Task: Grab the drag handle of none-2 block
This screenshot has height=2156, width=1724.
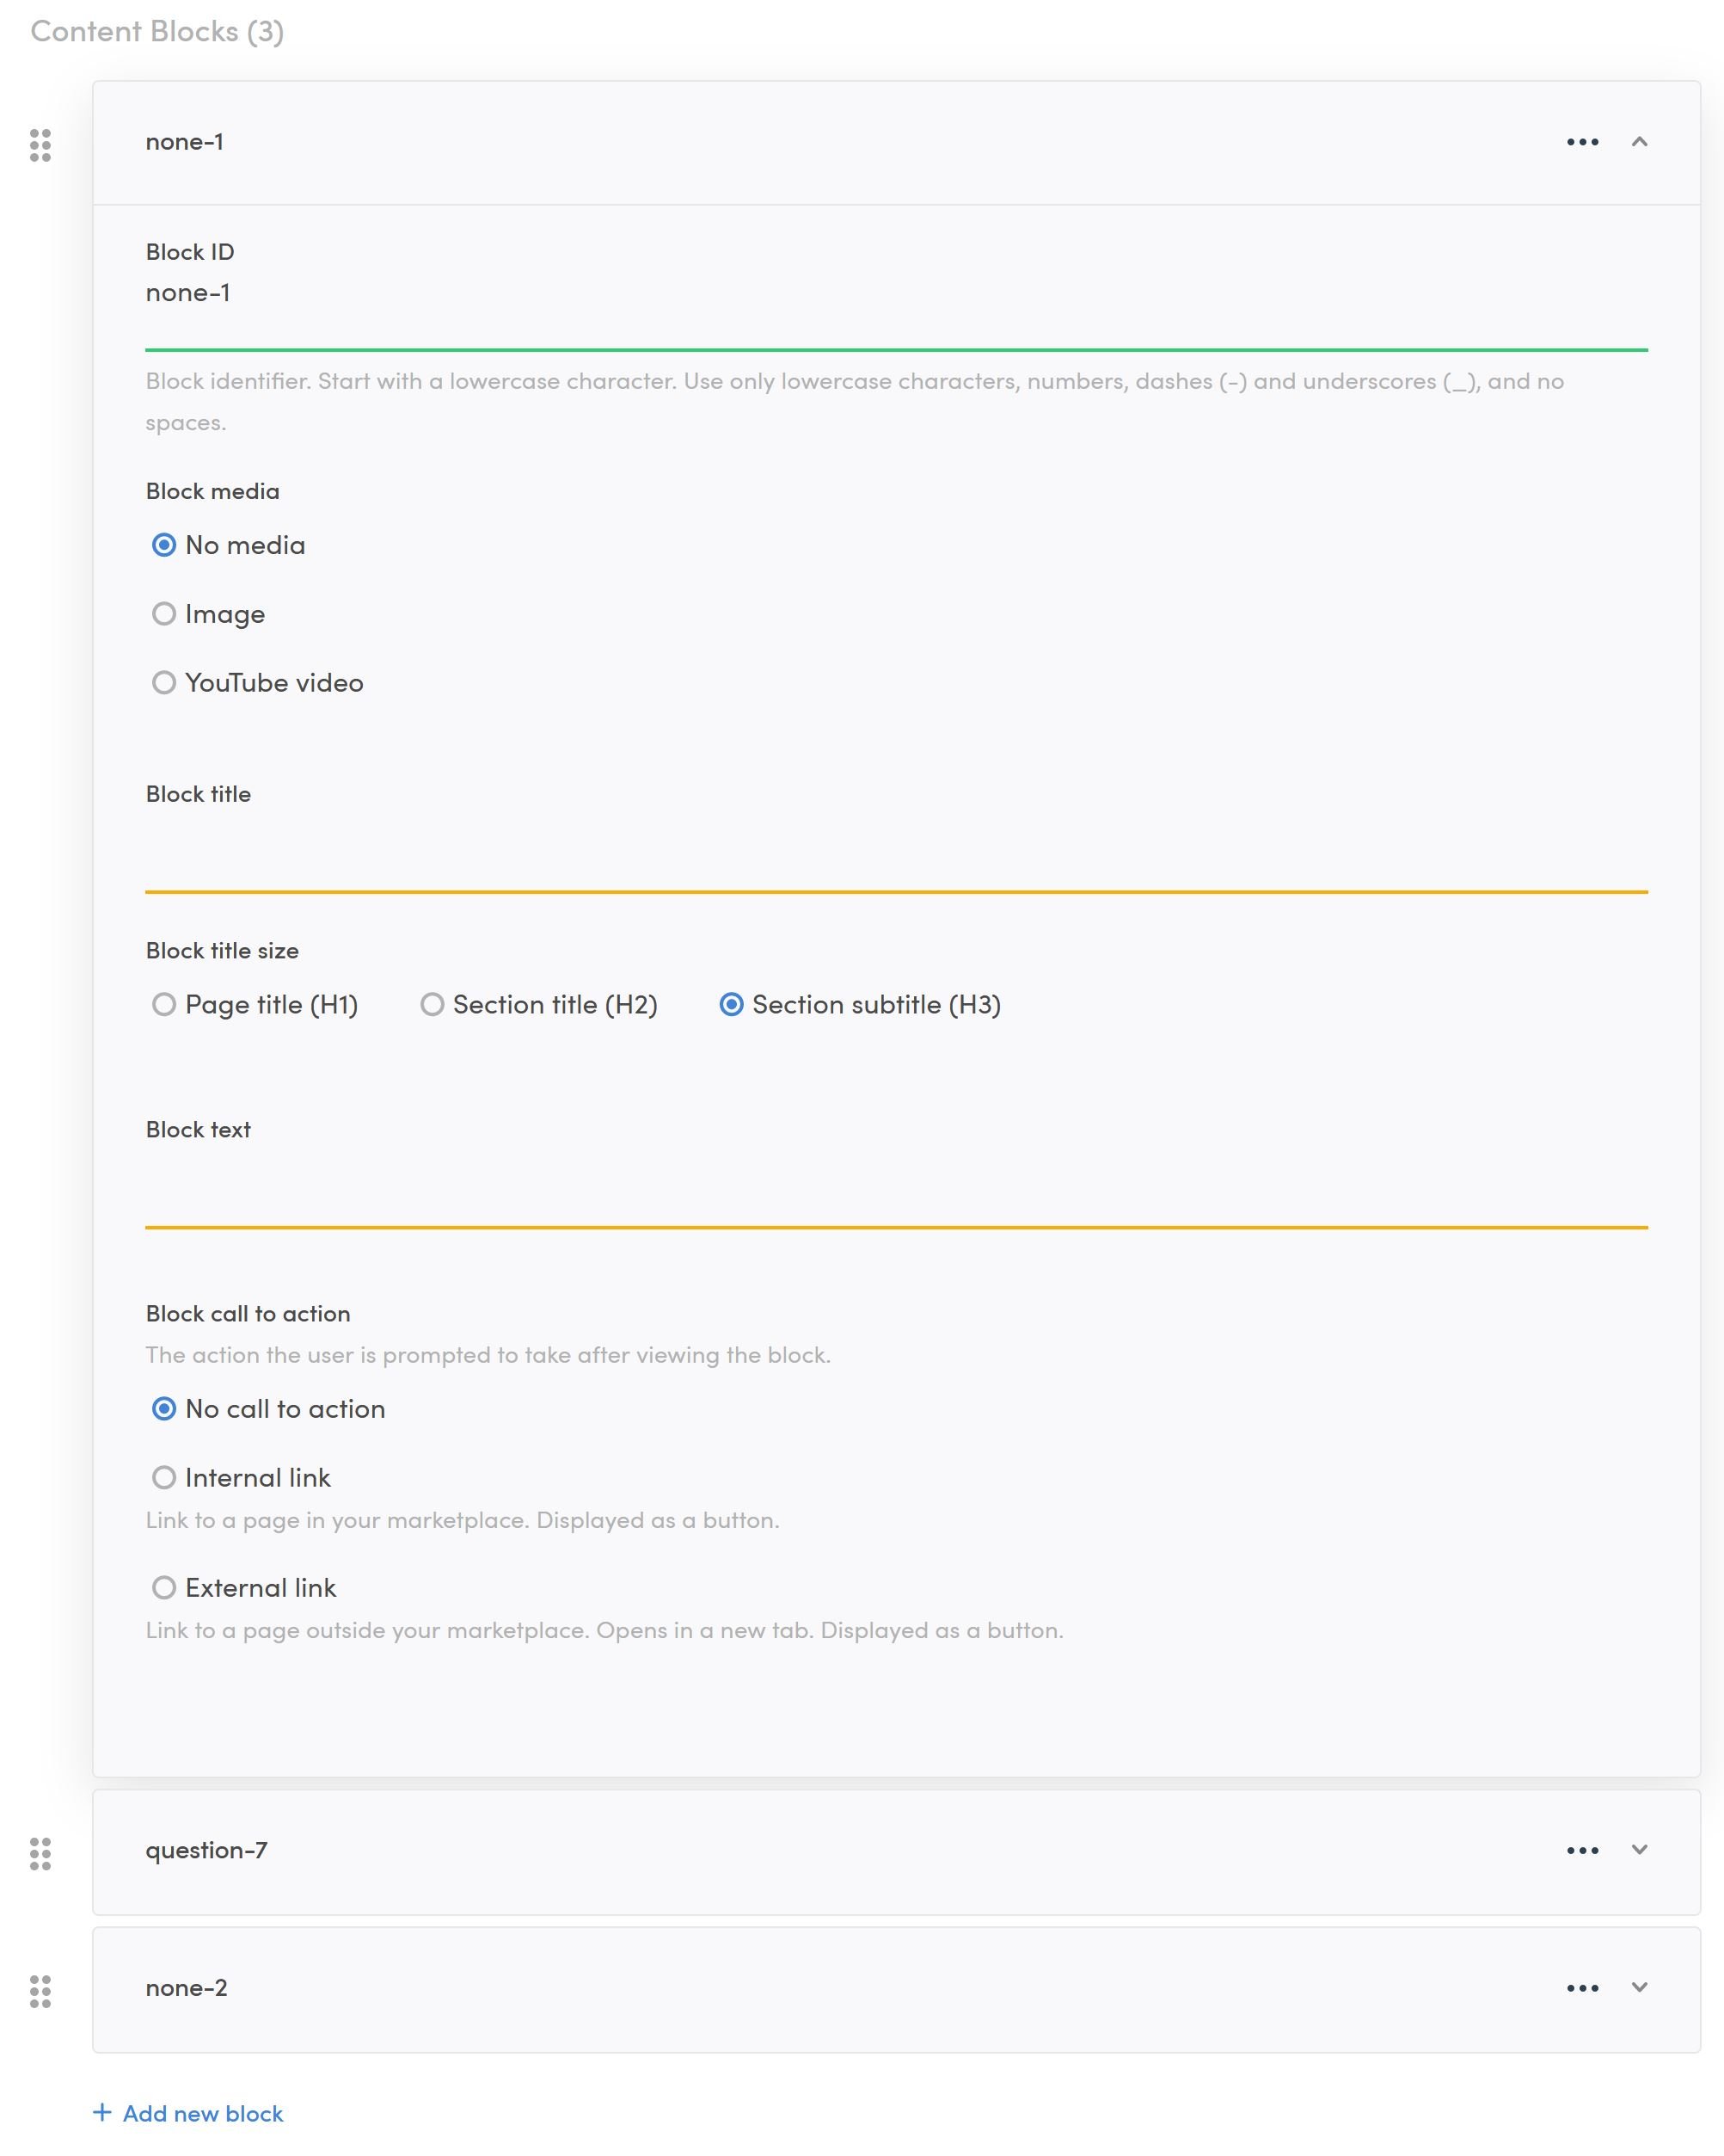Action: (x=40, y=1992)
